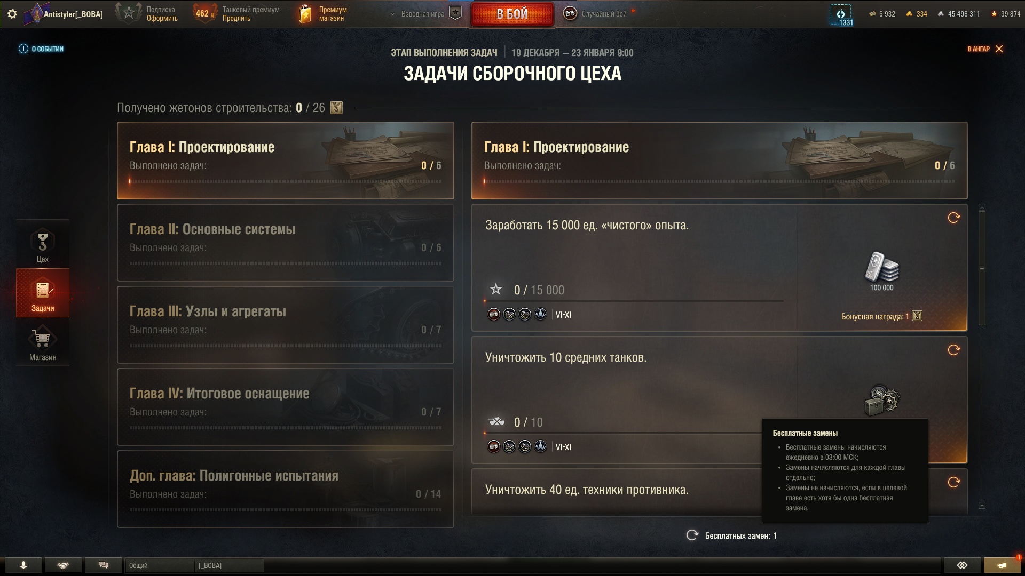Return to hangar via В ангар
The image size is (1025, 576).
[985, 49]
